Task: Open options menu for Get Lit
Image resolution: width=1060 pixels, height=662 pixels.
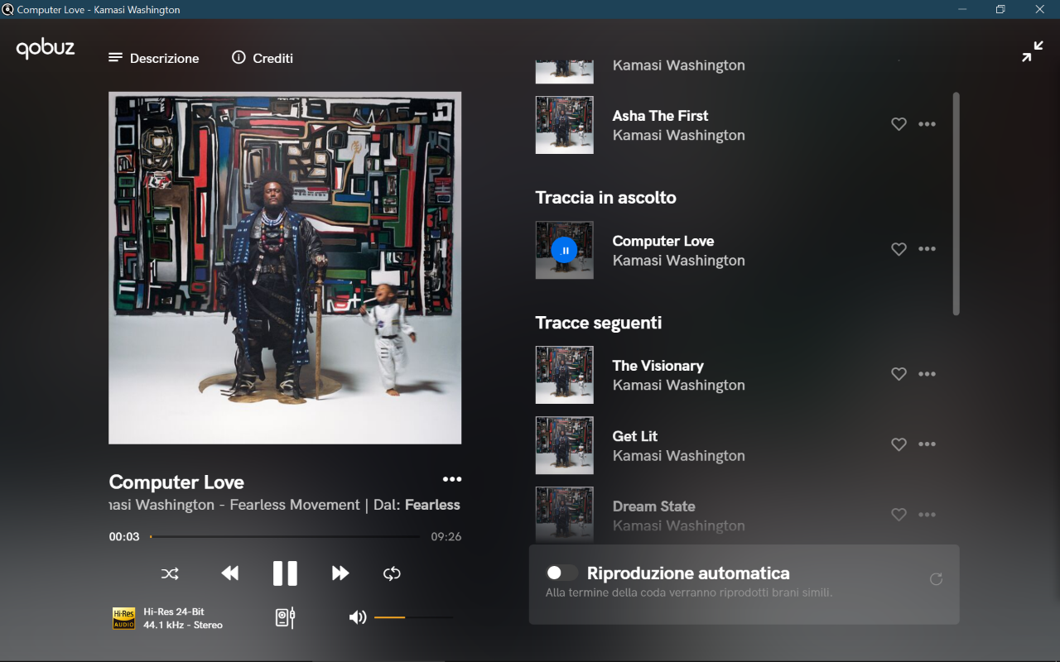Action: [927, 444]
